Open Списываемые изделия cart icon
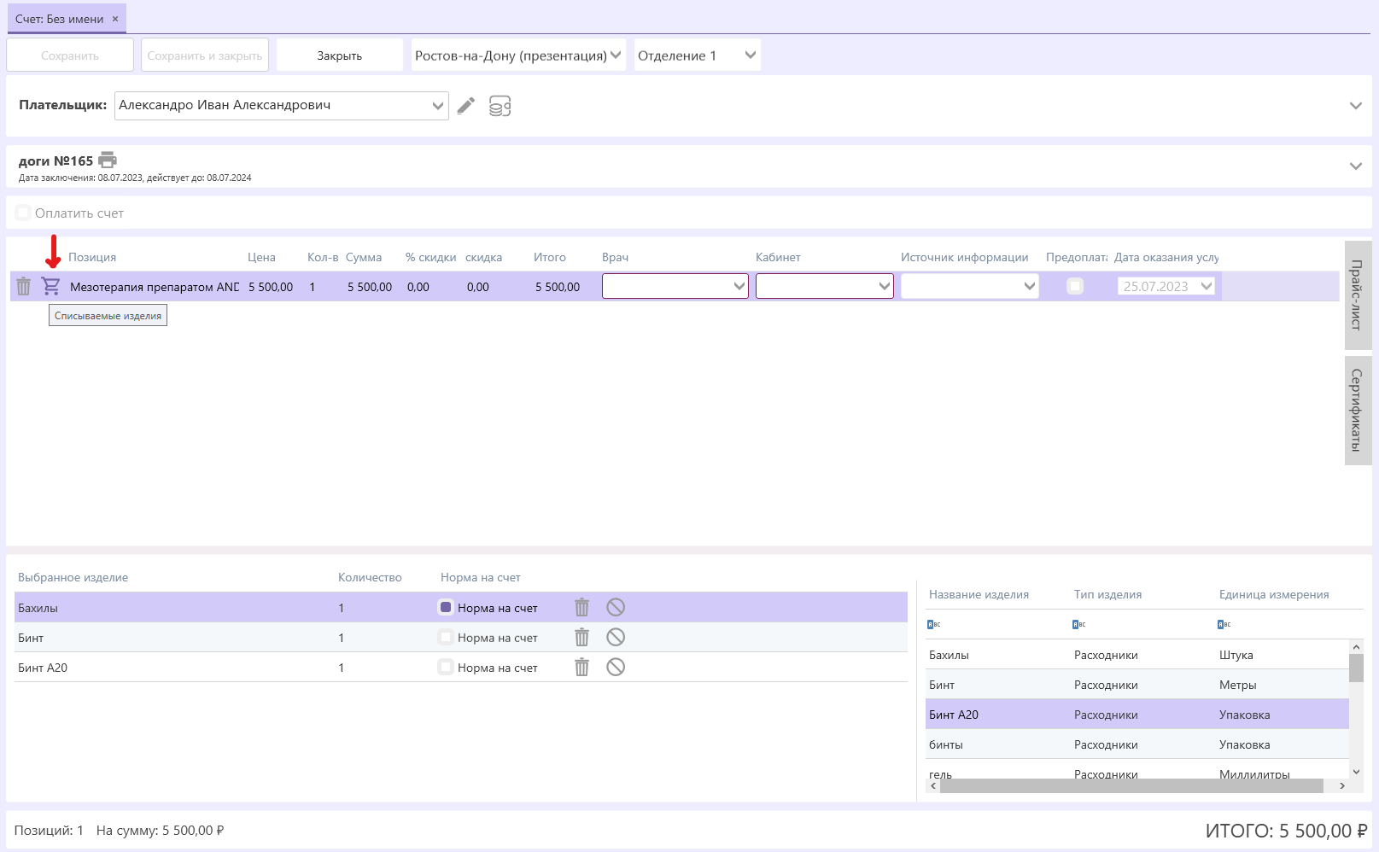 [x=51, y=286]
